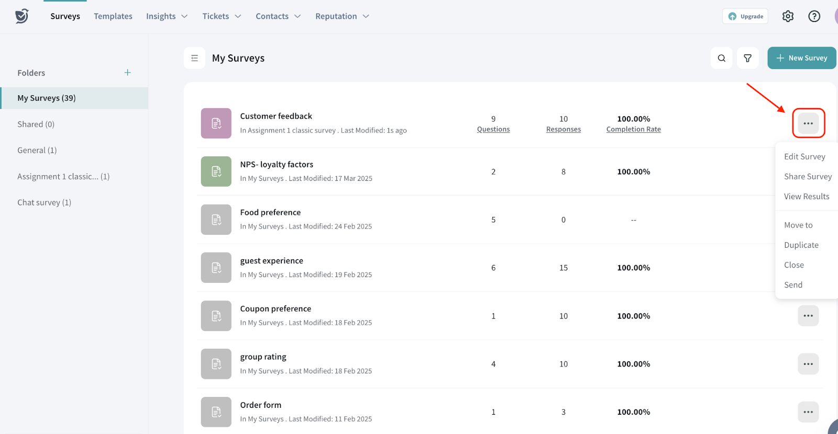
Task: Click the New Survey button
Action: click(x=801, y=58)
